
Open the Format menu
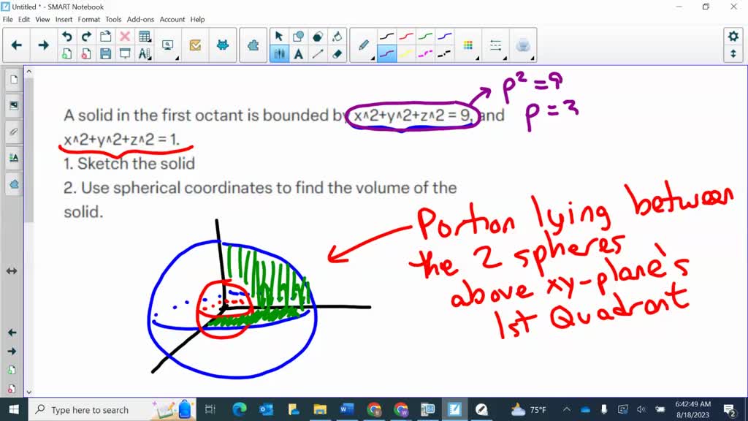[x=88, y=20]
